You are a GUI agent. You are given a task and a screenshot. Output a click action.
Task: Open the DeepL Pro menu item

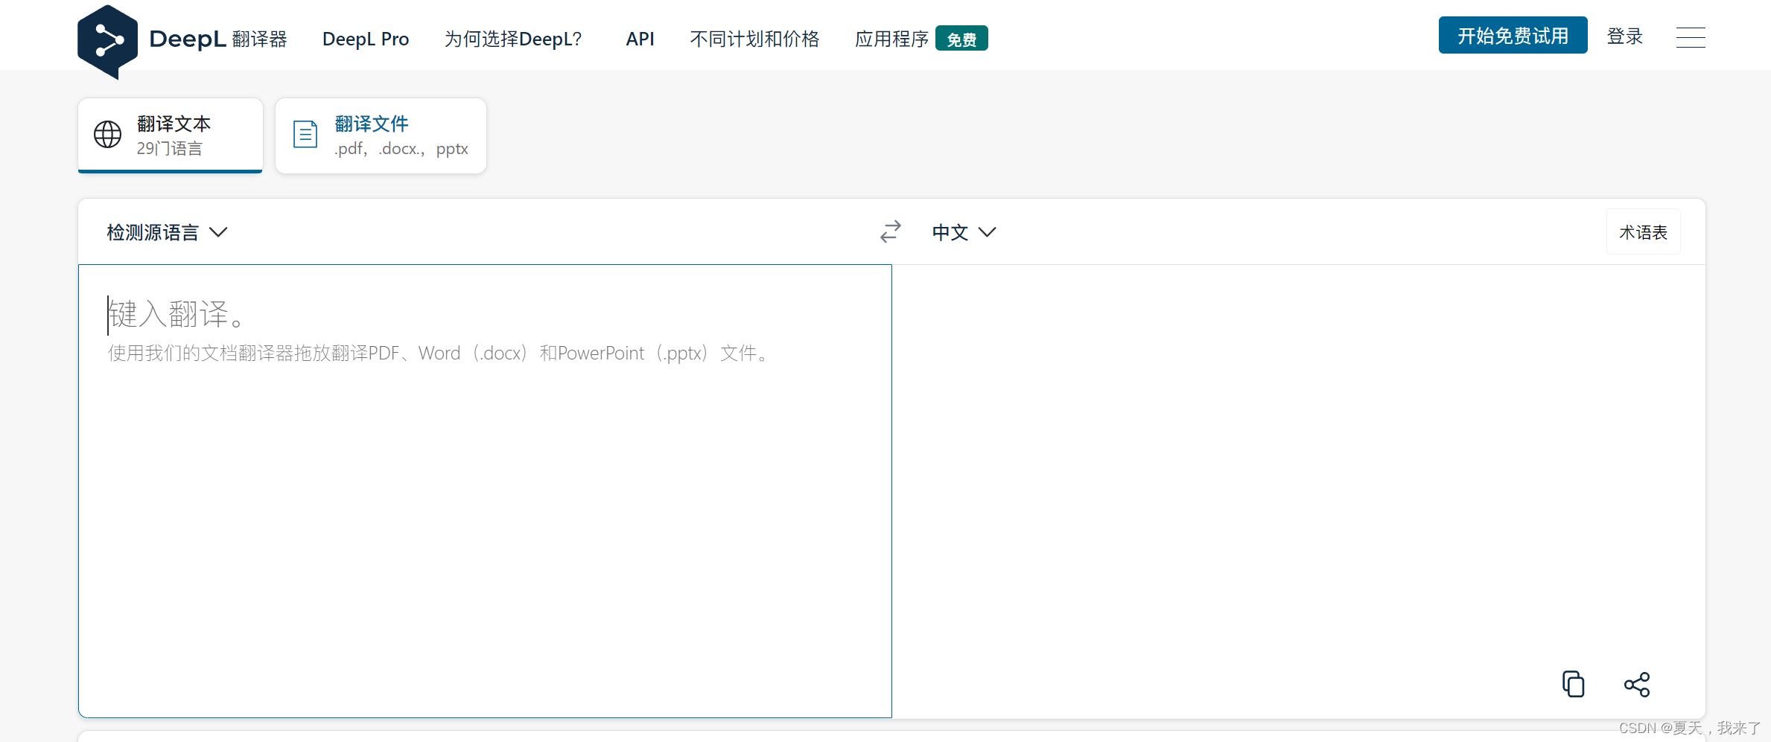tap(366, 39)
